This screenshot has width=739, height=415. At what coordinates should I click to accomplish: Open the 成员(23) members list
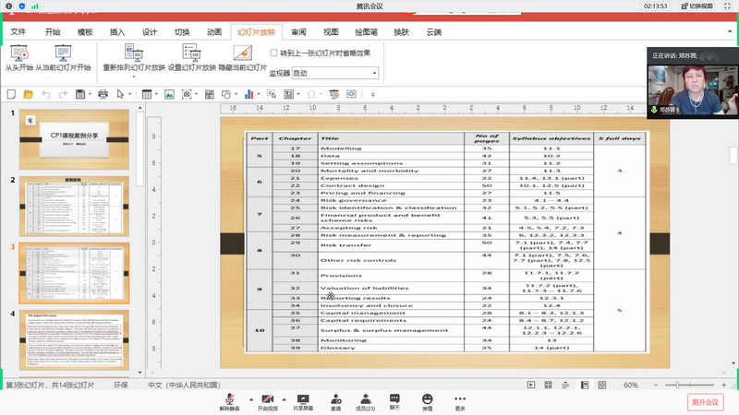[x=366, y=397]
